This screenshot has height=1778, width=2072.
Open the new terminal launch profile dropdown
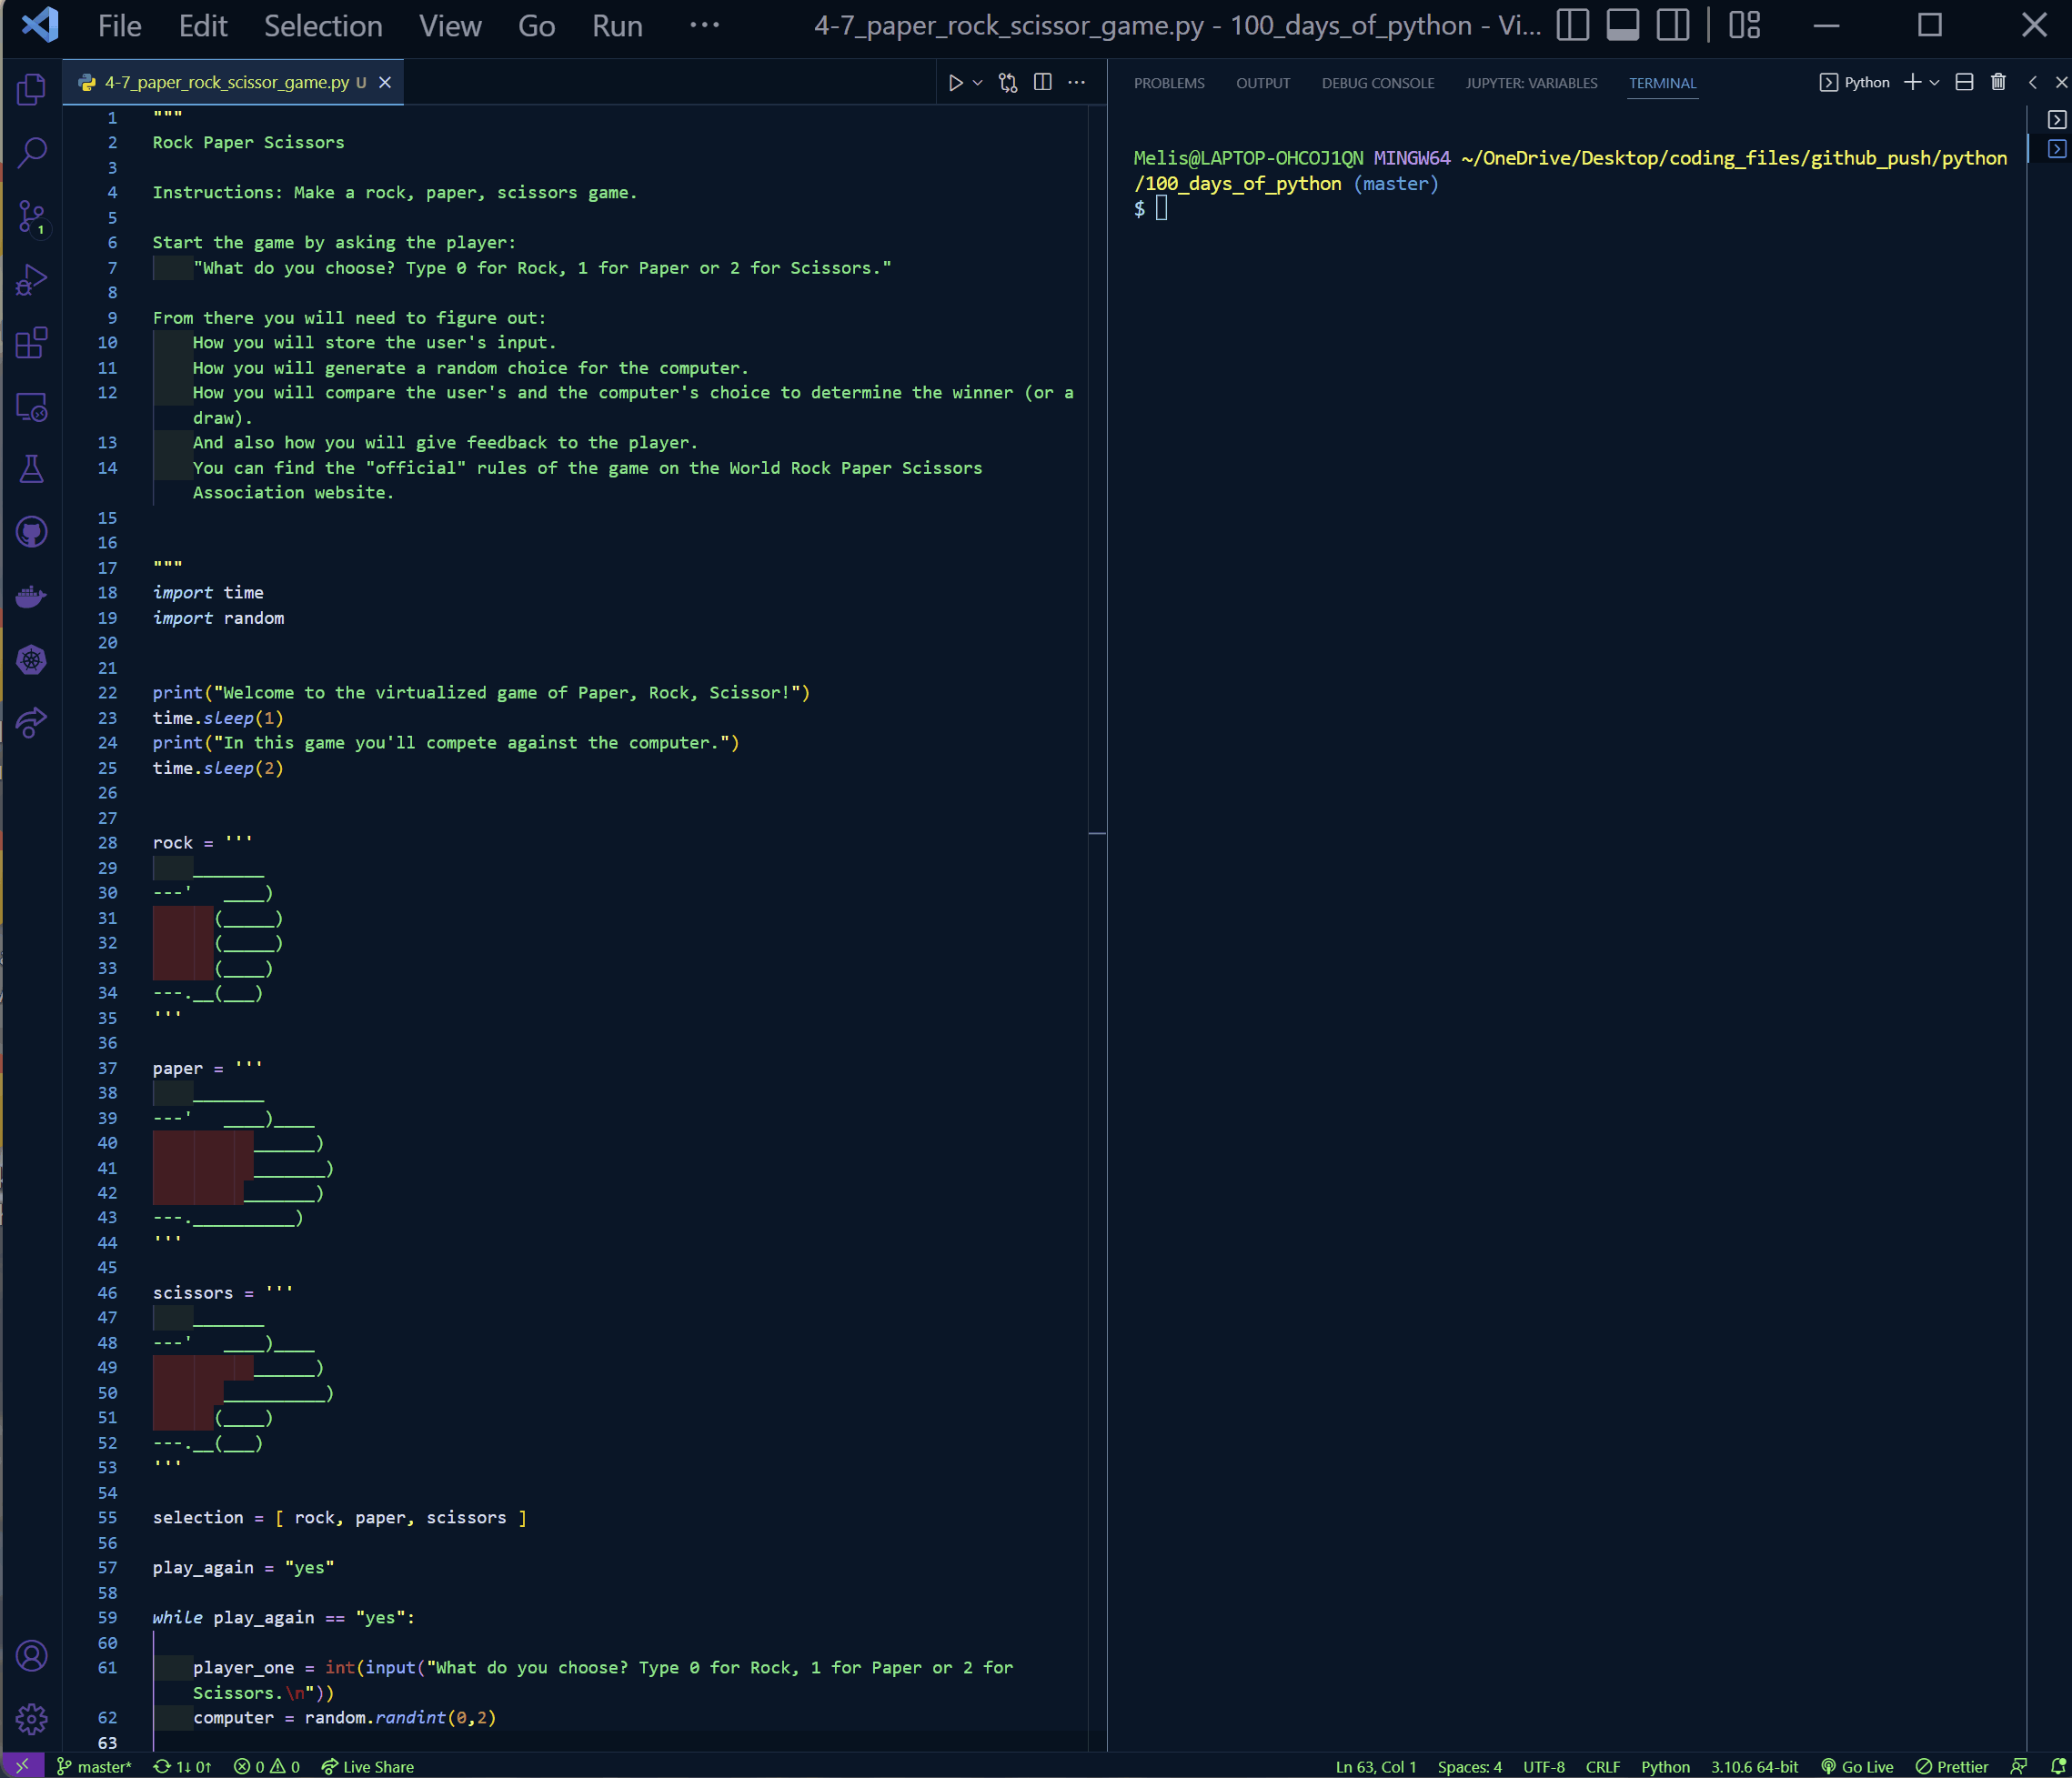click(1935, 82)
